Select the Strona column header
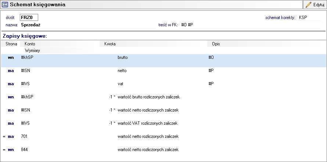Image resolution: width=327 pixels, height=162 pixels. click(11, 44)
